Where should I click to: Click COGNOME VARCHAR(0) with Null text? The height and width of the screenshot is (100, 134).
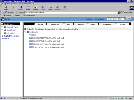click(x=49, y=38)
